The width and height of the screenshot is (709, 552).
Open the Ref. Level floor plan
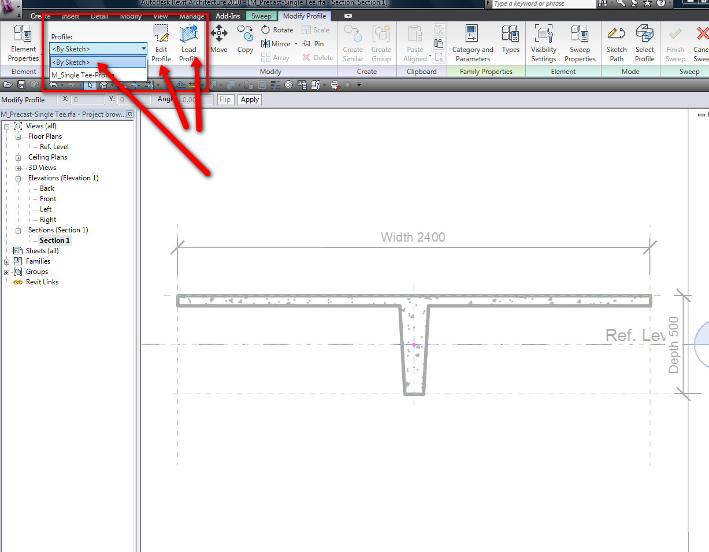coord(54,147)
